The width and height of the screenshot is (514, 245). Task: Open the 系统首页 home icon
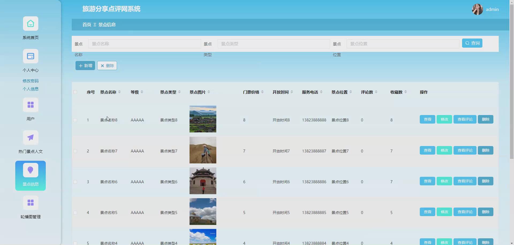pyautogui.click(x=31, y=24)
